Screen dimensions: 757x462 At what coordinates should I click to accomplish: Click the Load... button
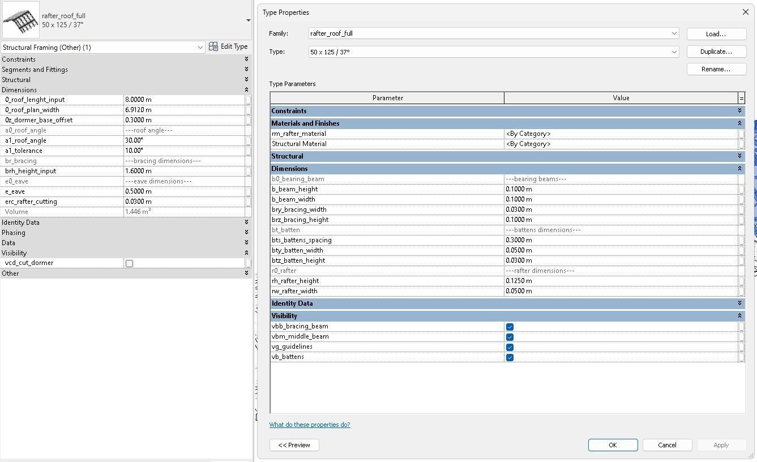[716, 34]
